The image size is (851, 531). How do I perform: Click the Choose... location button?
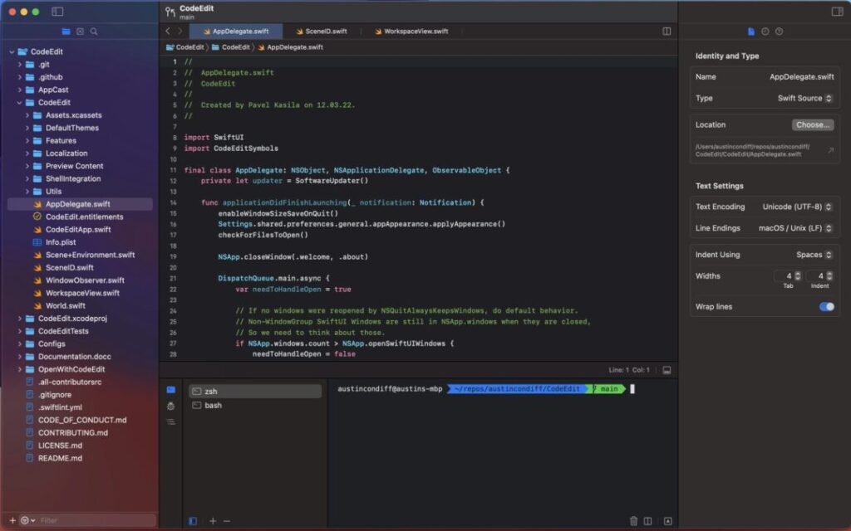pyautogui.click(x=813, y=124)
